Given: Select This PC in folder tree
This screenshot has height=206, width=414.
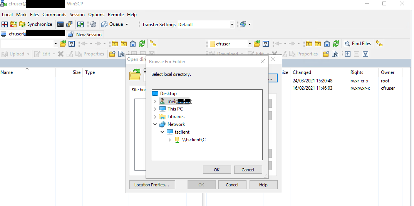Looking at the screenshot, I should [x=175, y=109].
